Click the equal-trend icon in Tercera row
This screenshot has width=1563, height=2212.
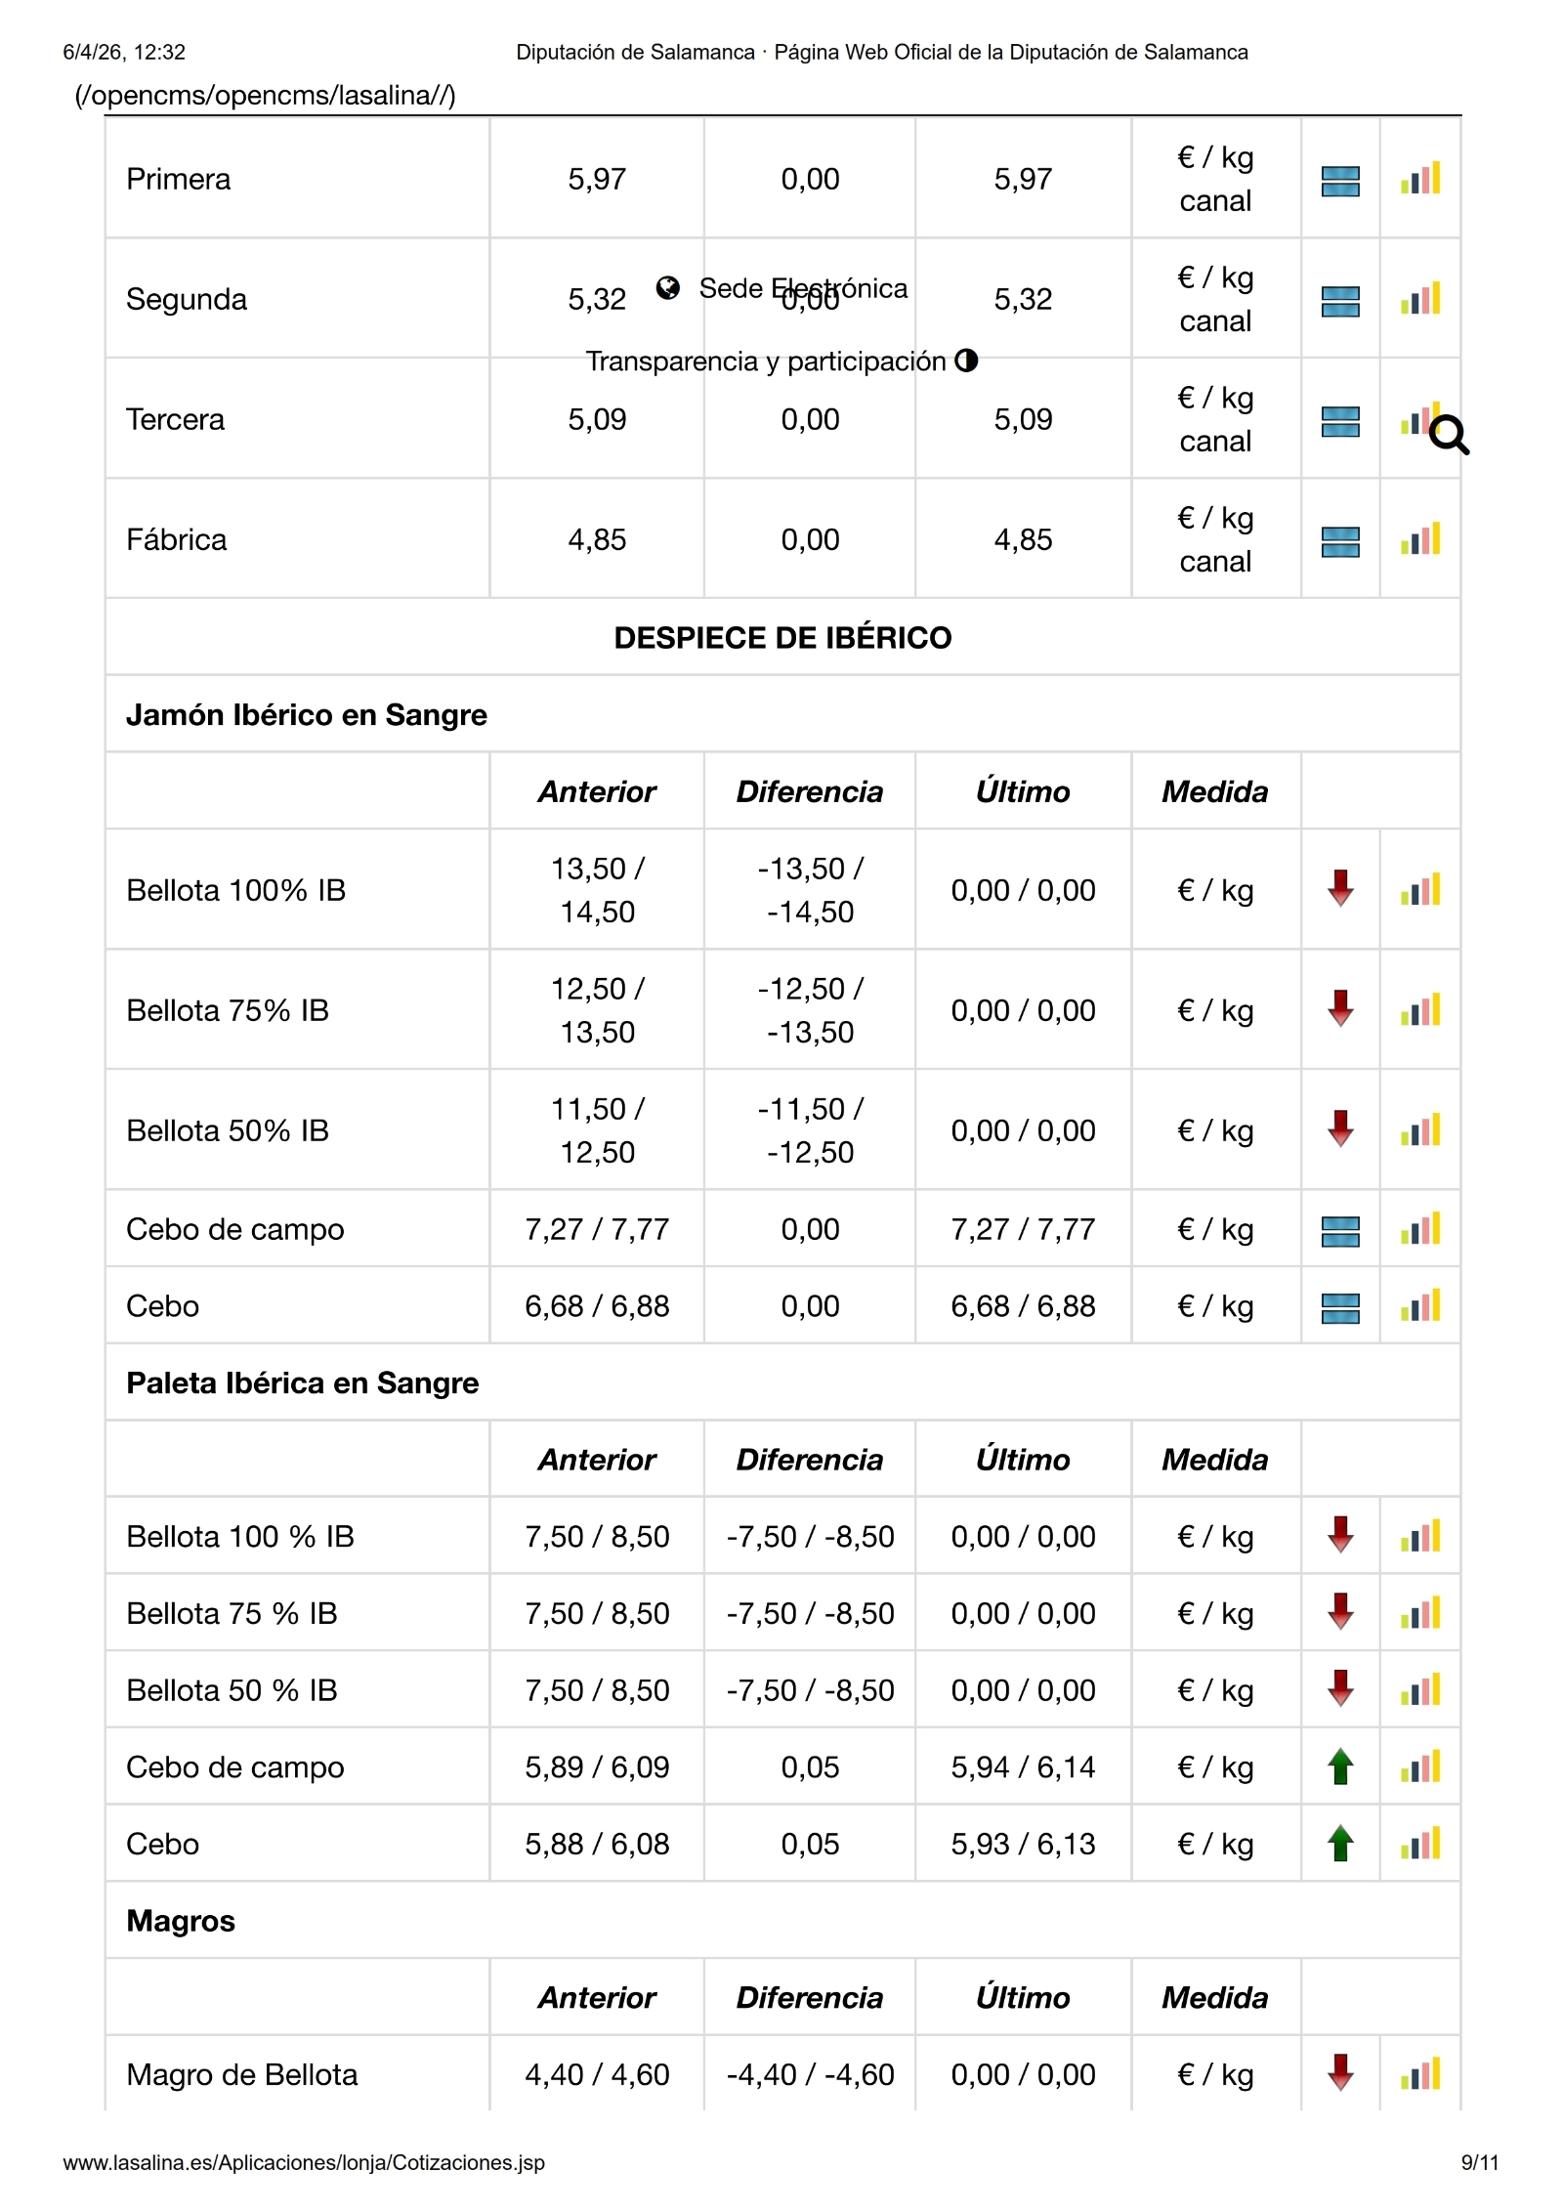(1340, 420)
